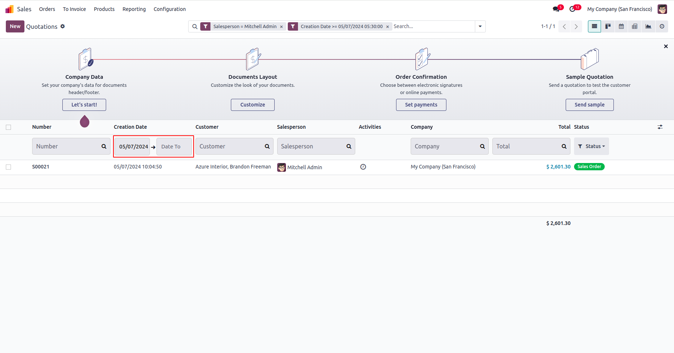Switch to graph view
The width and height of the screenshot is (674, 353).
648,26
